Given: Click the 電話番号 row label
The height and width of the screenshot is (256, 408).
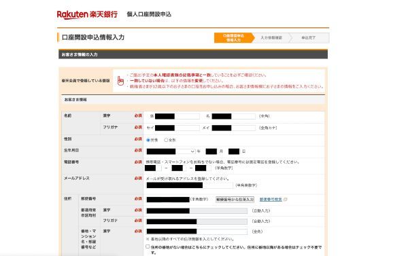Looking at the screenshot, I should point(71,162).
